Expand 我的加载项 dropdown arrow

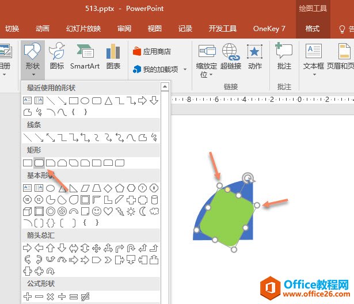click(x=185, y=69)
